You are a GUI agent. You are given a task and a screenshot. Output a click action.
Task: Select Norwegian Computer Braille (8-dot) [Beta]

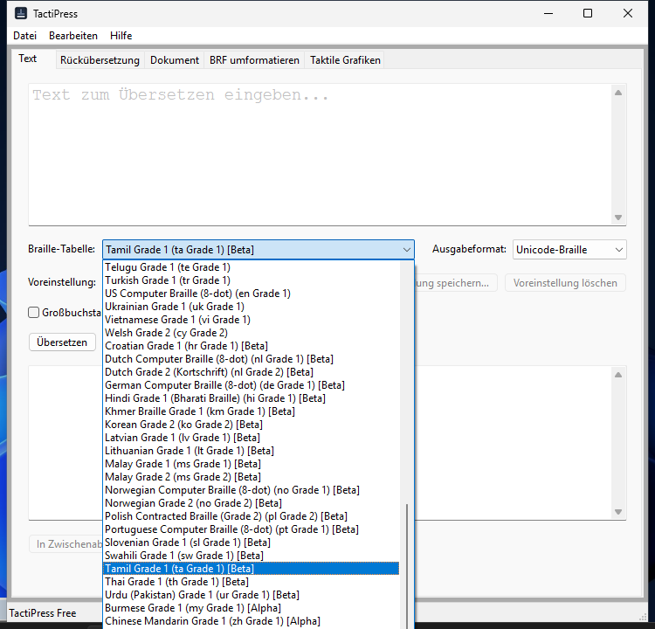click(251, 490)
